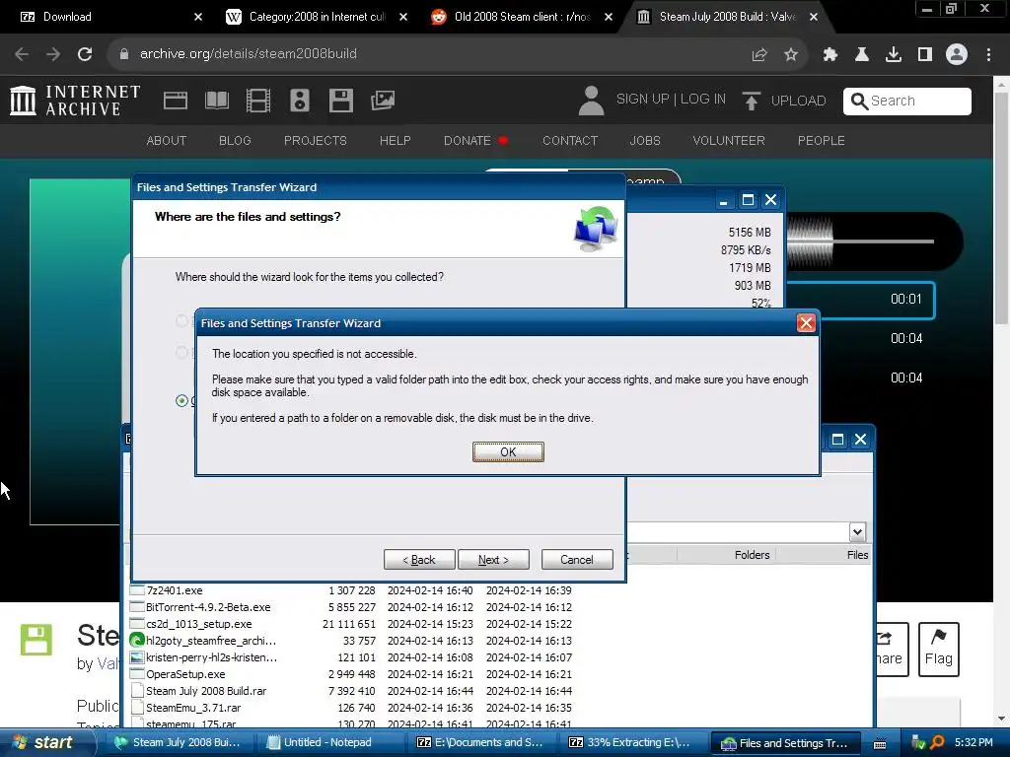
Task: Select cs2d_1013_setup.exe in the file list
Action: pos(198,624)
